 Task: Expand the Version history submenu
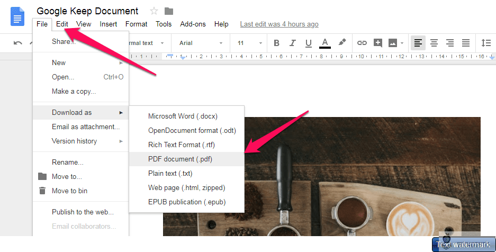(x=81, y=141)
